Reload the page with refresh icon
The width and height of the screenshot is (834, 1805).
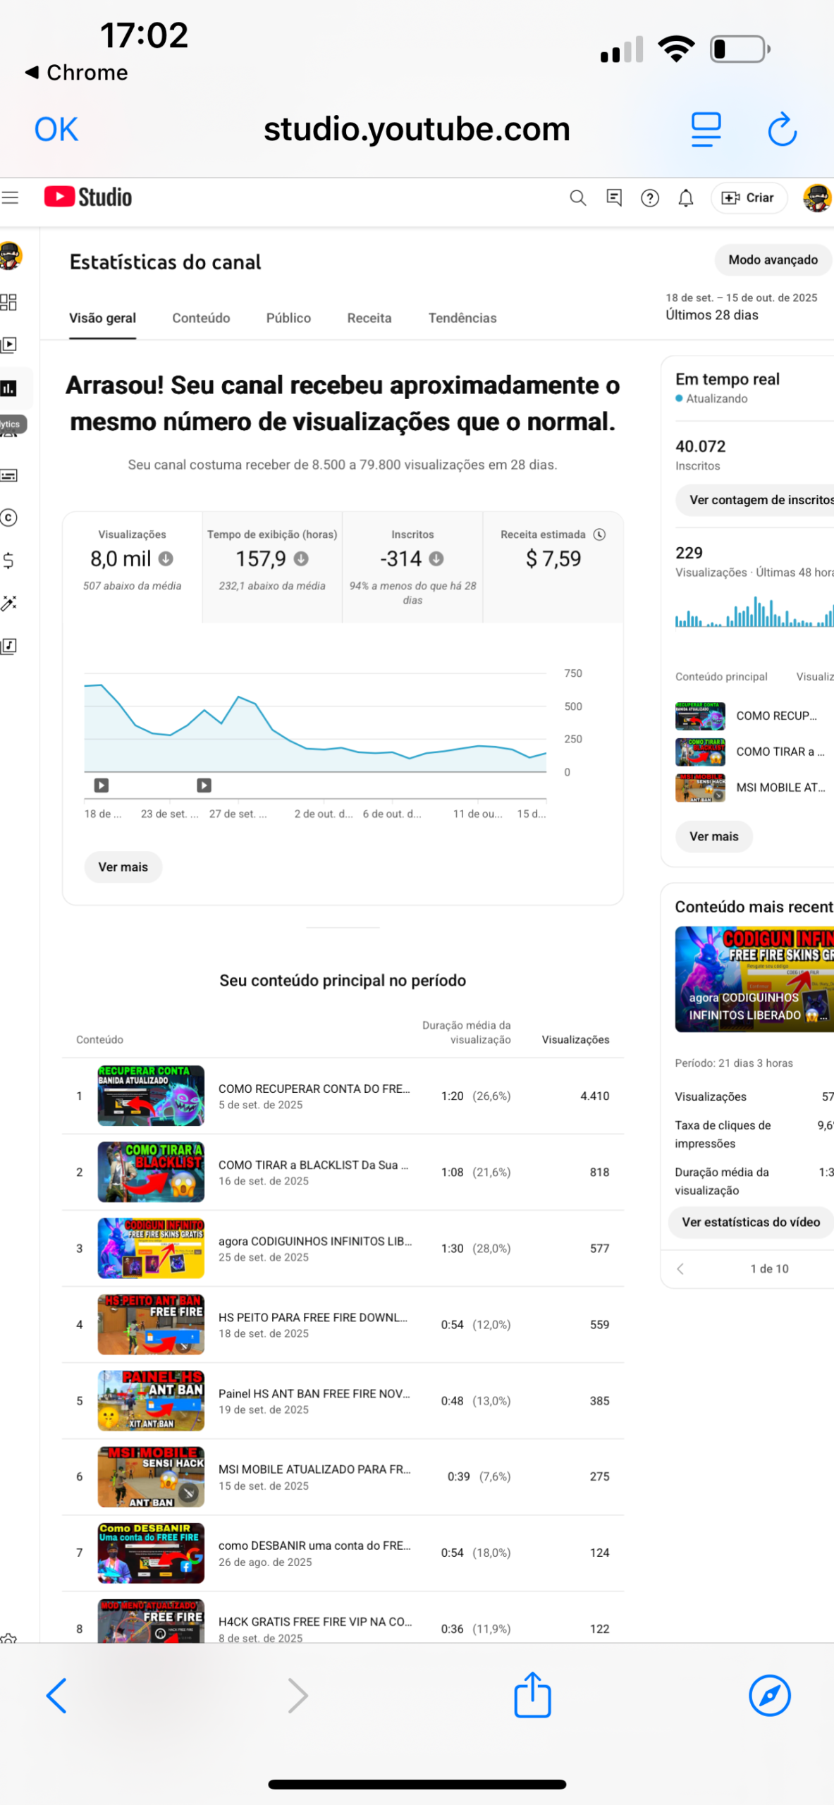tap(782, 130)
